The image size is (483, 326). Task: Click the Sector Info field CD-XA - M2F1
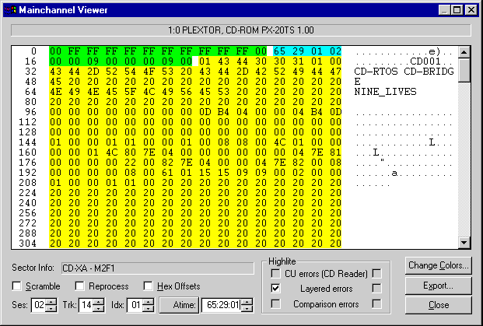click(x=157, y=268)
